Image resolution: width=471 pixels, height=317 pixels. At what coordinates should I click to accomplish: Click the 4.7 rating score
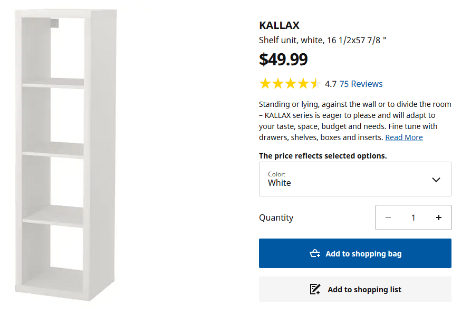pyautogui.click(x=331, y=84)
